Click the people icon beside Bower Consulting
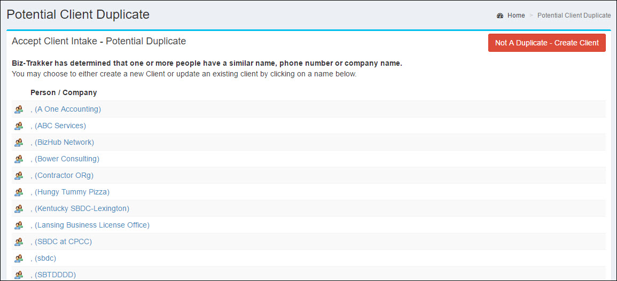Viewport: 617px width, 281px height. pos(19,159)
